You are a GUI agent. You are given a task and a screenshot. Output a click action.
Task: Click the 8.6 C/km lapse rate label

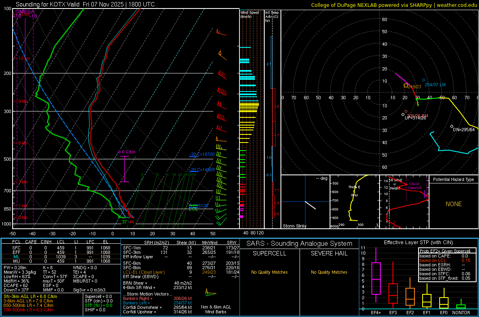click(127, 152)
